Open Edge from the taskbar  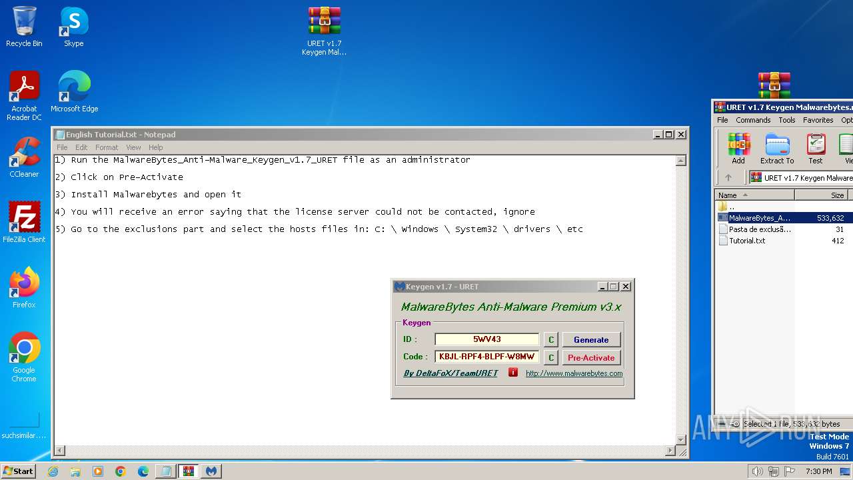point(143,471)
